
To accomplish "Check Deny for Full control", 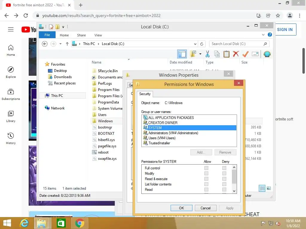I will tap(224, 168).
